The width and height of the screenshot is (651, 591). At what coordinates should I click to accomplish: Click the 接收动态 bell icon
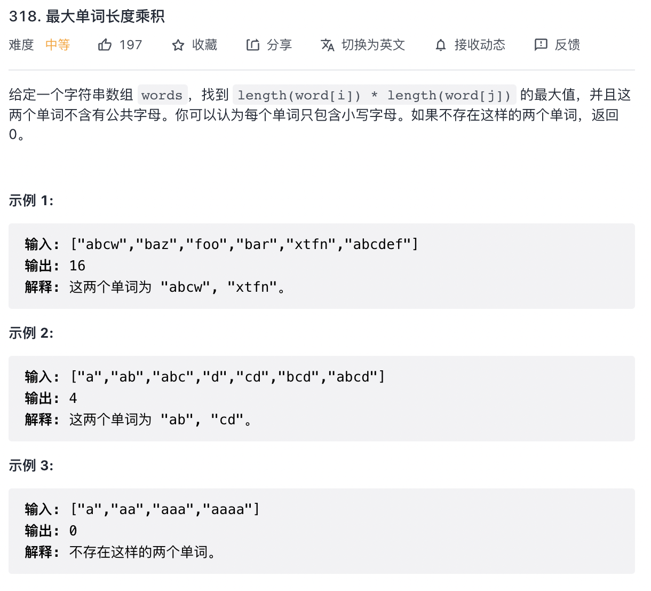[440, 45]
